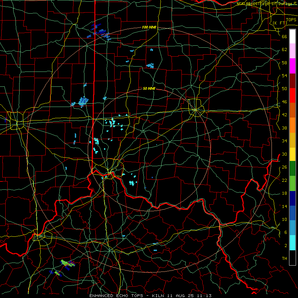This screenshot has height=298, width=298.
Task: Click the light pink legend swatch
Action: coord(292,51)
